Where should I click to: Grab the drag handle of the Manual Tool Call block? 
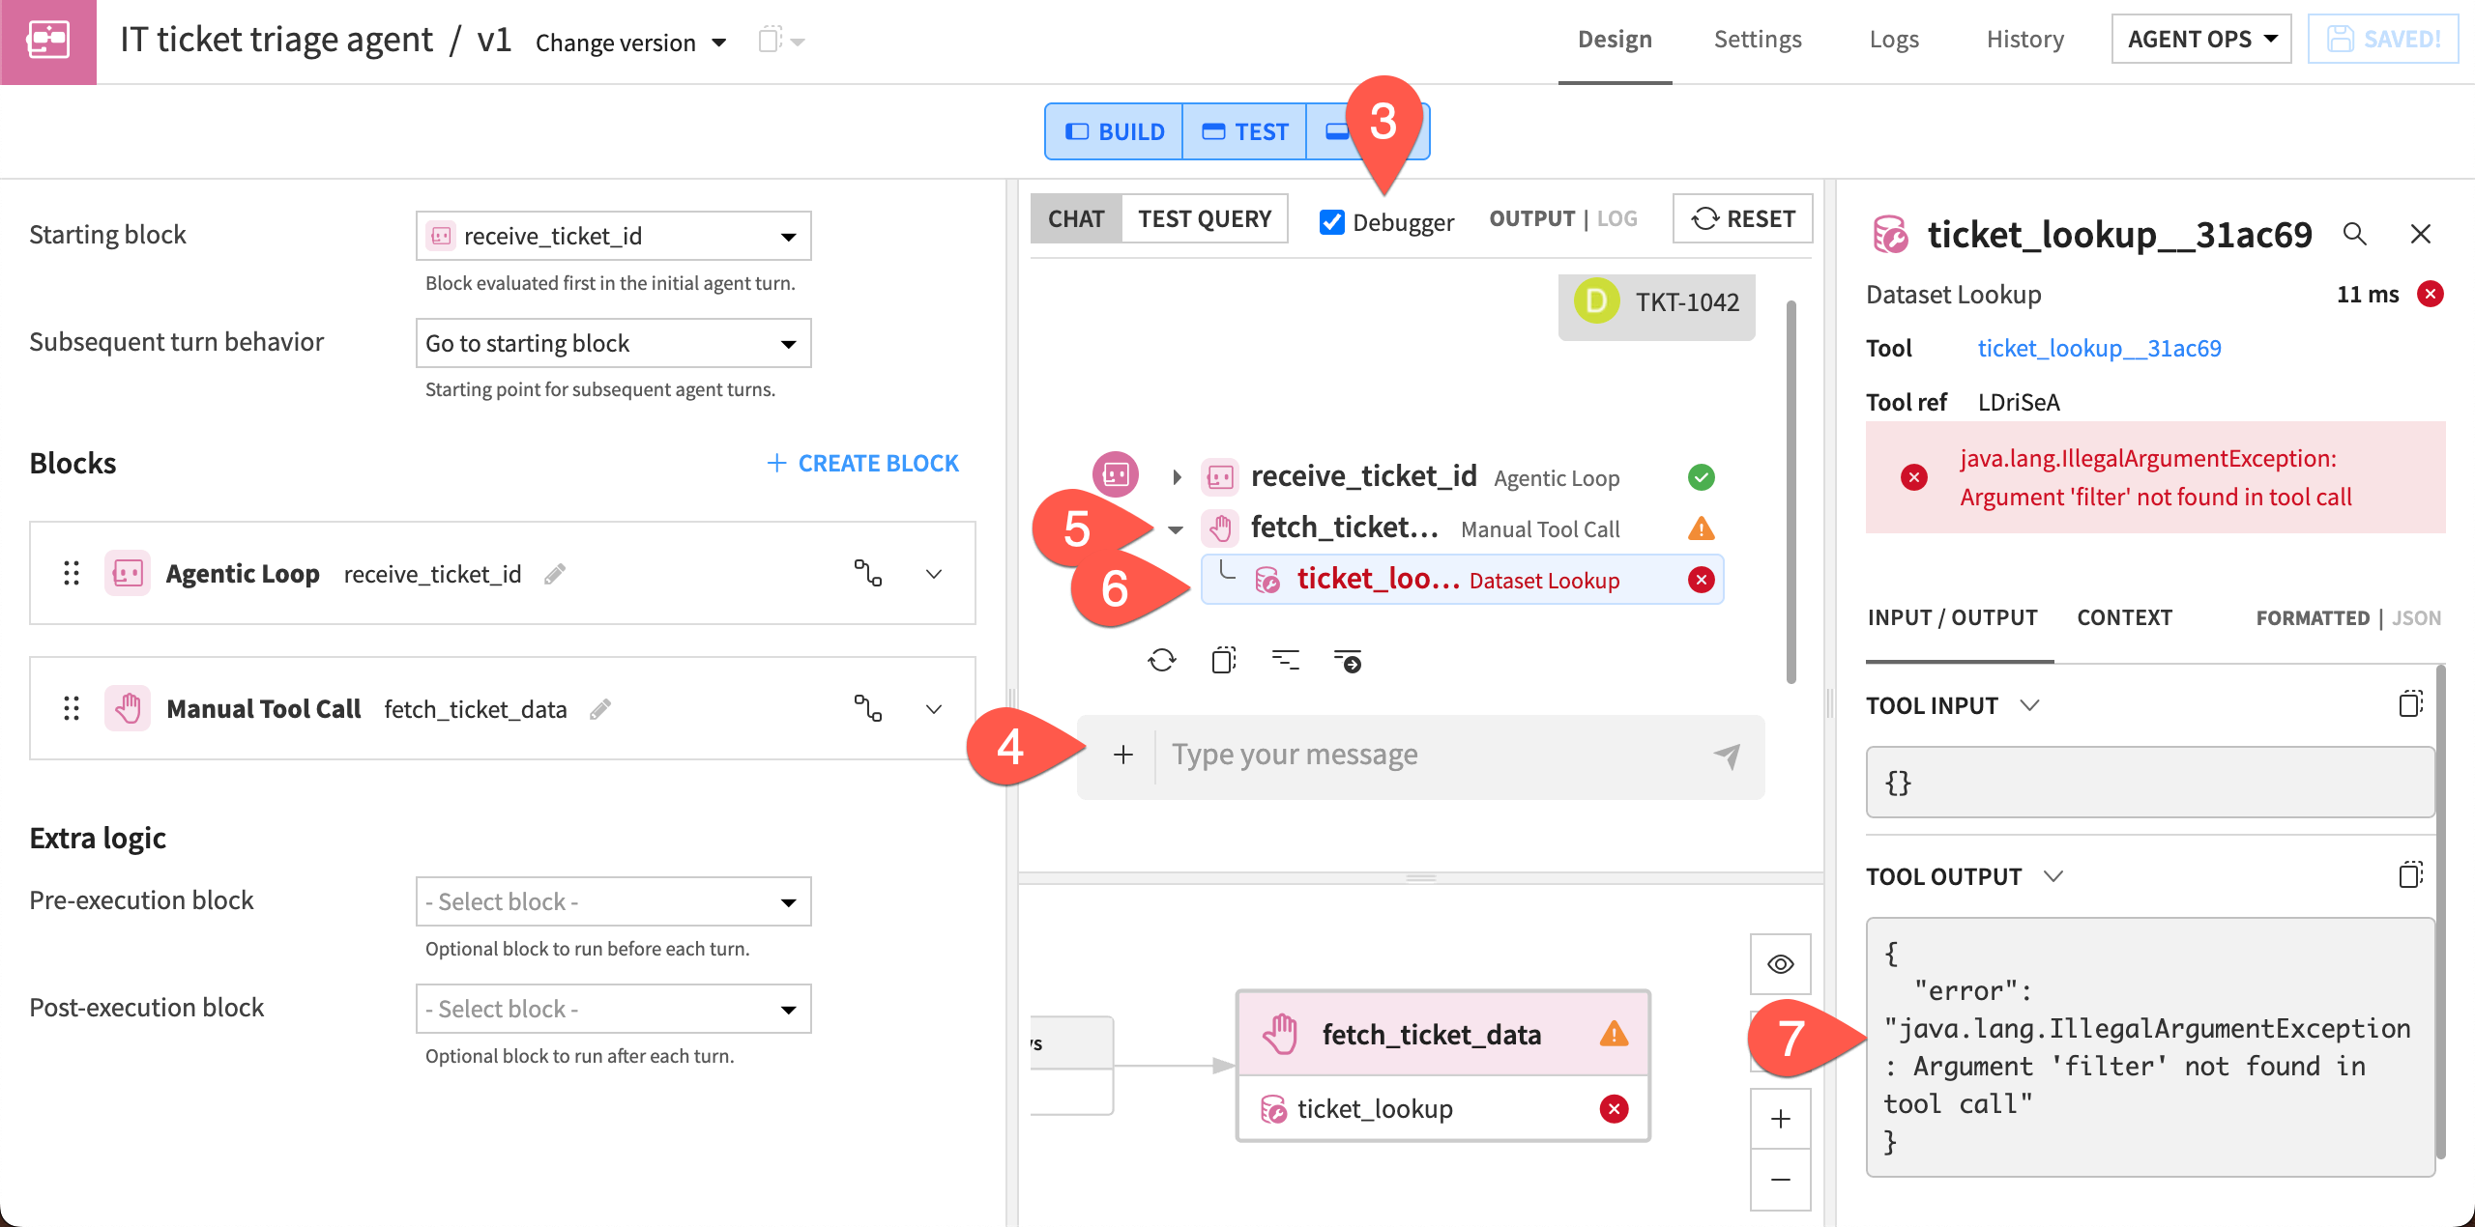coord(72,709)
